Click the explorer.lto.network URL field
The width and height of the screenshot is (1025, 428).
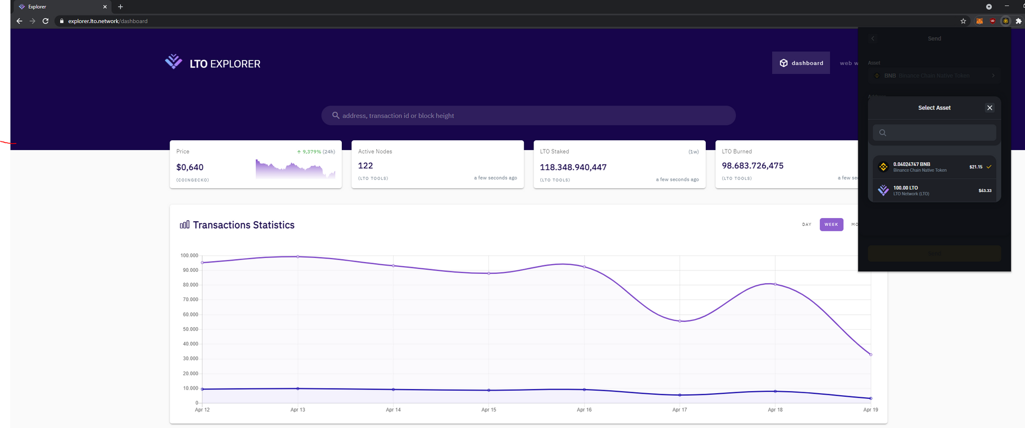pyautogui.click(x=108, y=21)
